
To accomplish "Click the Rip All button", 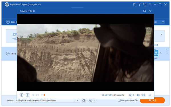I will pyautogui.click(x=152, y=100).
